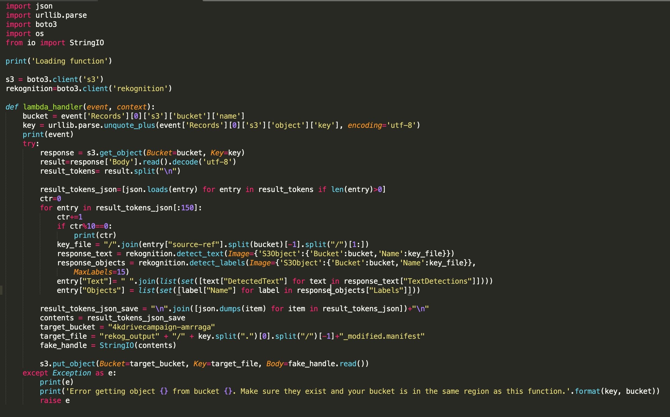Click the 'ctr=0' line
This screenshot has height=417, width=670.
tap(50, 199)
